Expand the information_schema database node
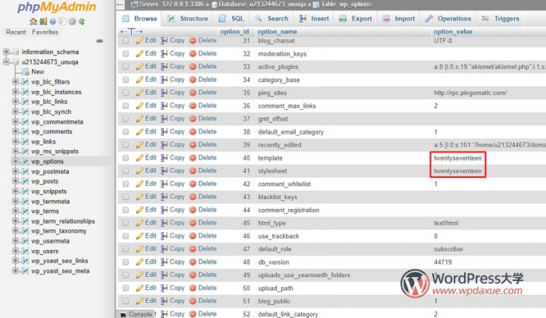The height and width of the screenshot is (318, 546). point(6,51)
